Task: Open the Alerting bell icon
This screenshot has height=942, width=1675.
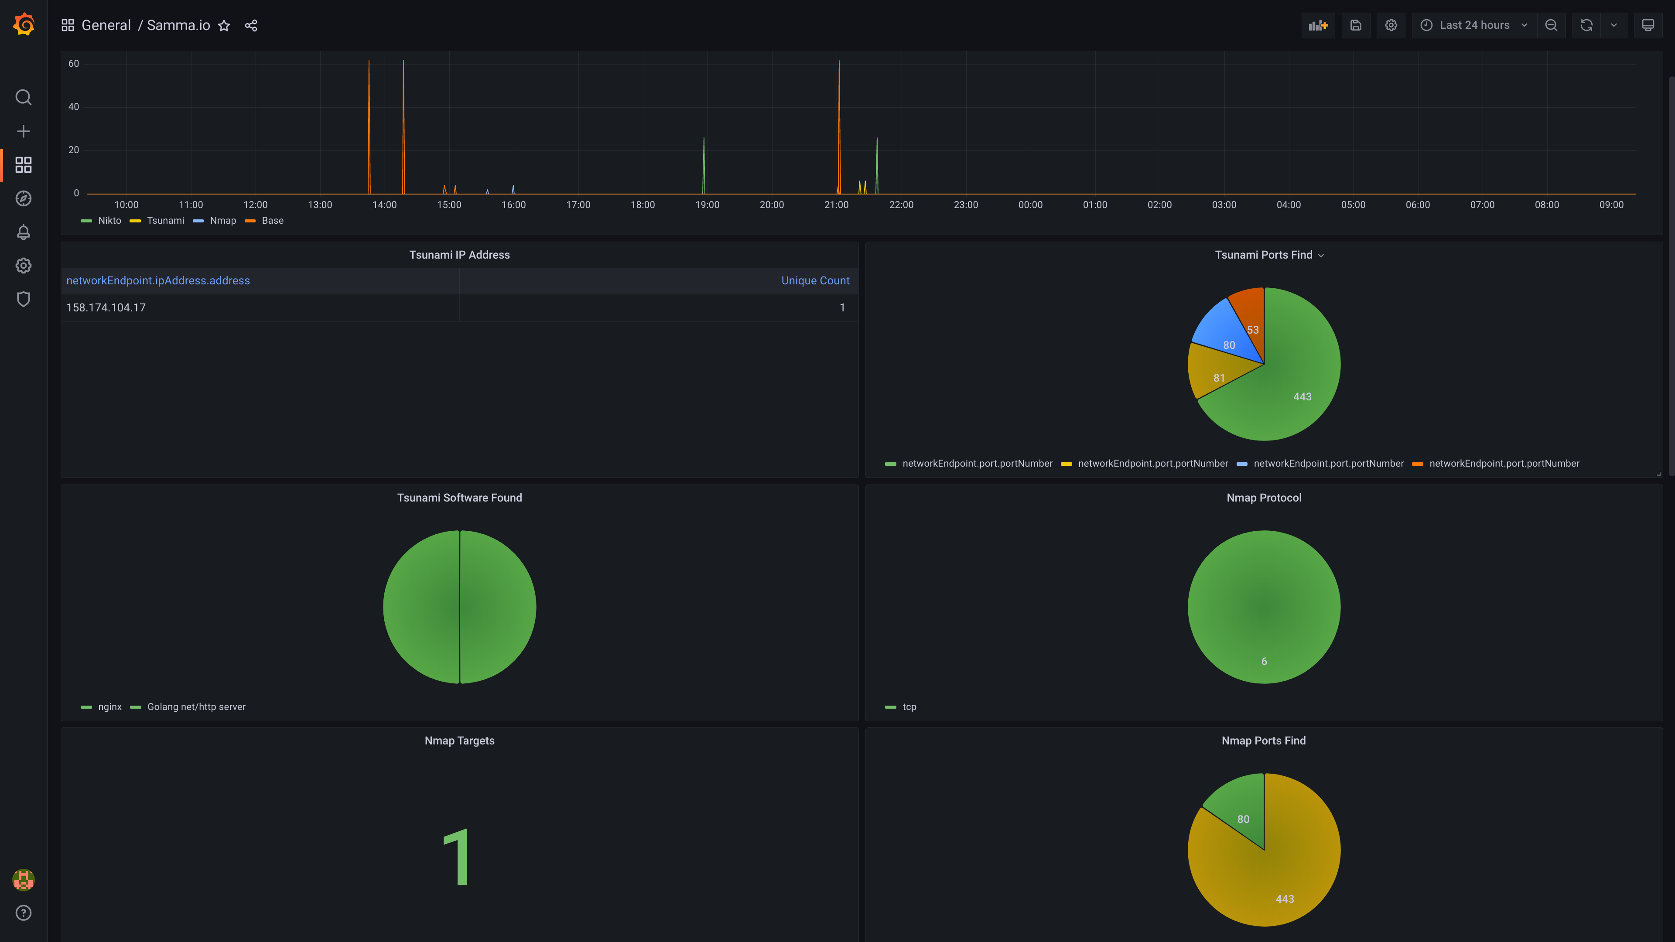Action: tap(24, 232)
